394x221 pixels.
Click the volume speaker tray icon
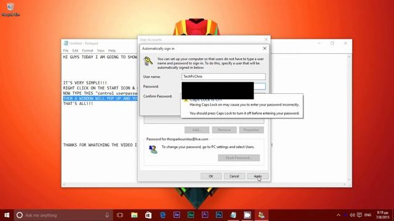(352, 215)
